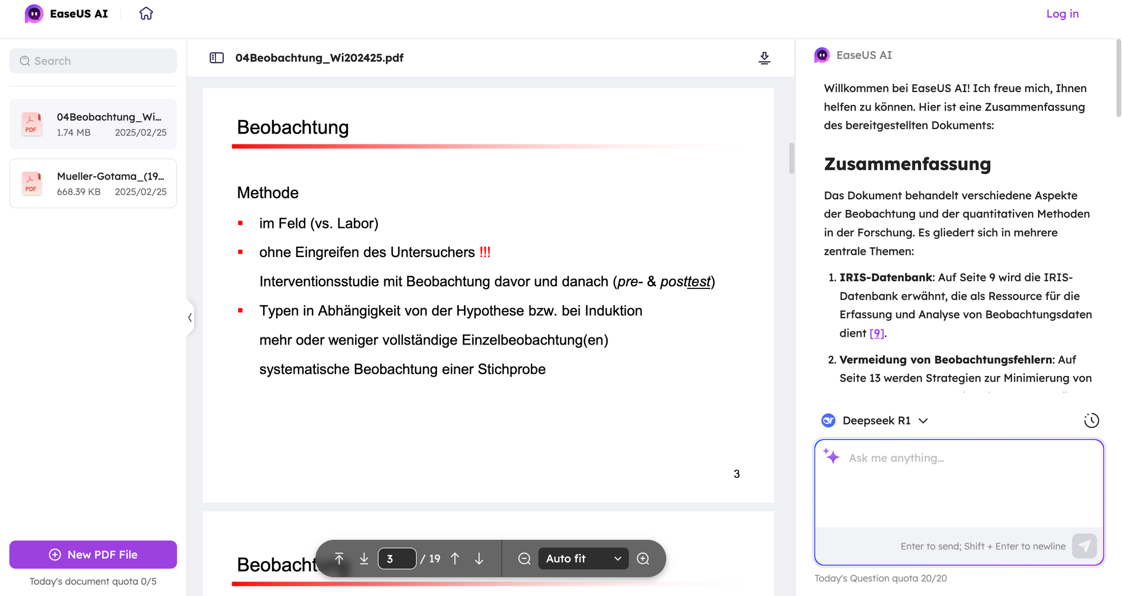This screenshot has width=1122, height=596.
Task: Click New PDF File button
Action: pyautogui.click(x=93, y=554)
